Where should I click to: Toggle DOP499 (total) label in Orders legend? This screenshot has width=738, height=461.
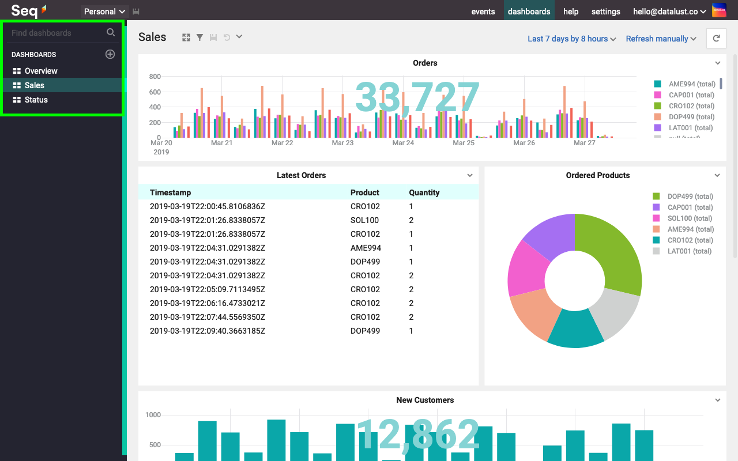click(691, 117)
